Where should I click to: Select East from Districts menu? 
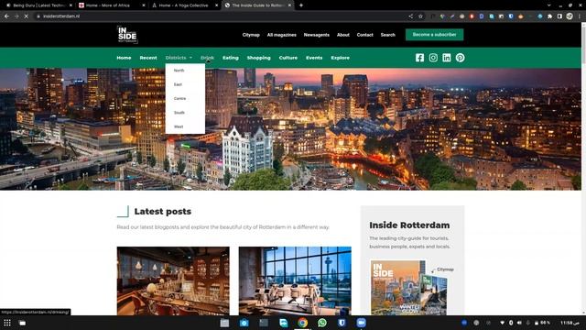(x=178, y=84)
